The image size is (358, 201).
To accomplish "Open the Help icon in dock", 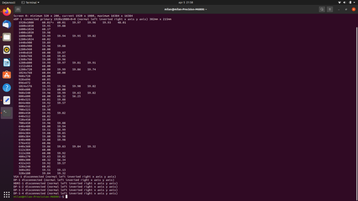I will pos(7,88).
